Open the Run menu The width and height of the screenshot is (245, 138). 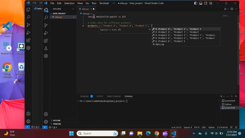pos(94,3)
